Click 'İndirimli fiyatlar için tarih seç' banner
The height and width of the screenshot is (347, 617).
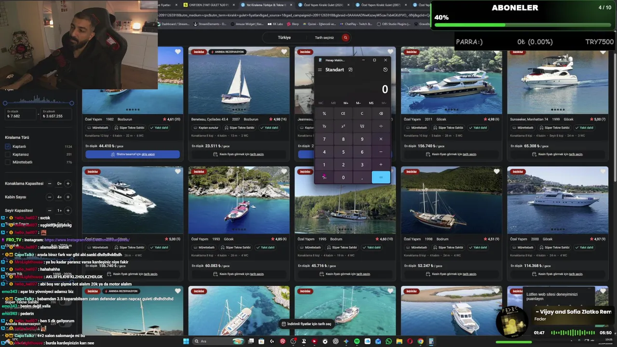pos(307,324)
